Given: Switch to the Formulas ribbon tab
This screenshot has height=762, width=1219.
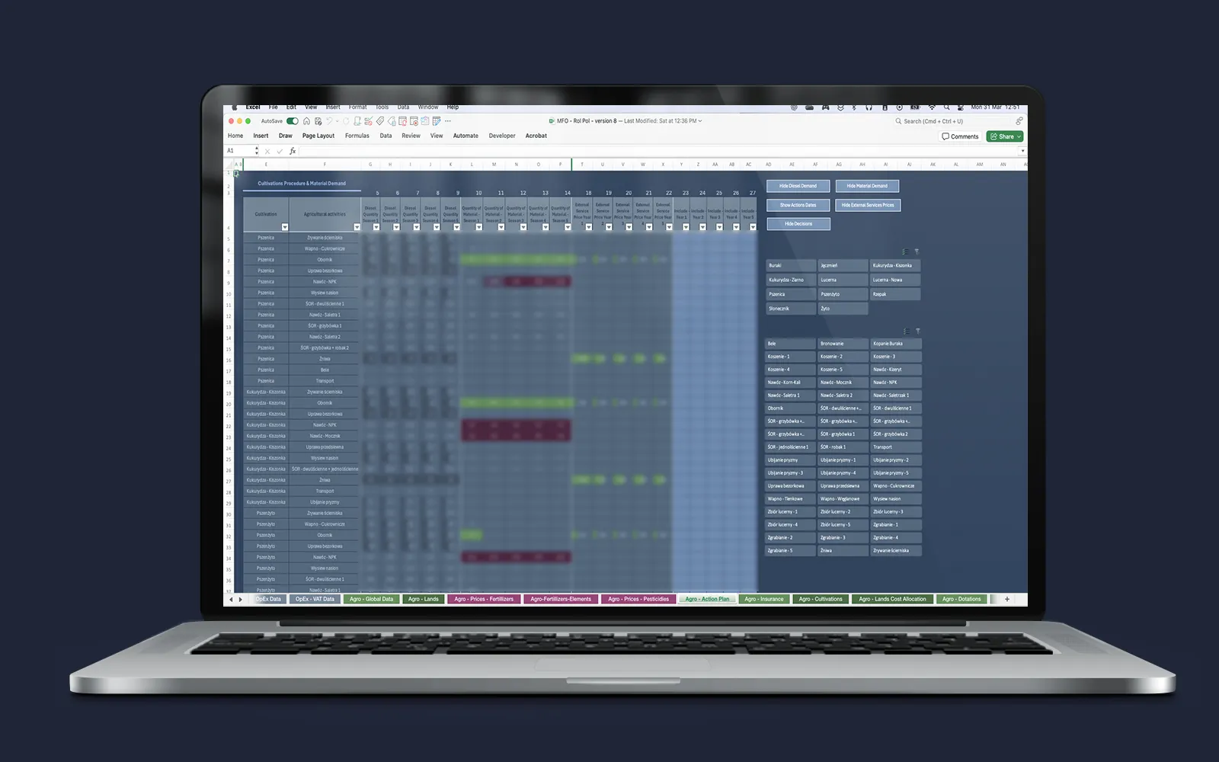Looking at the screenshot, I should (x=357, y=136).
